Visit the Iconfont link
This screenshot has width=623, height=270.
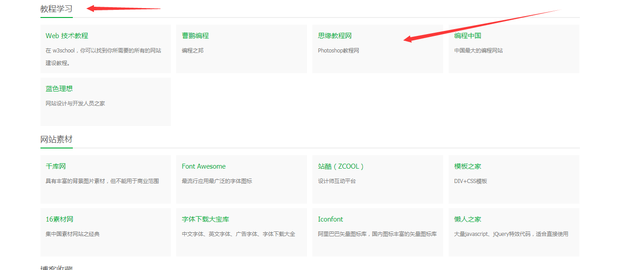click(330, 219)
